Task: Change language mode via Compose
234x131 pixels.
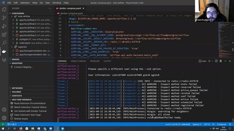Action: tap(222, 124)
